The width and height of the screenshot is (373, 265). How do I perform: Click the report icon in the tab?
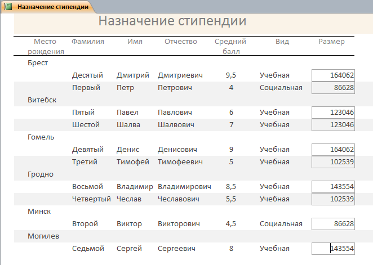coord(8,6)
